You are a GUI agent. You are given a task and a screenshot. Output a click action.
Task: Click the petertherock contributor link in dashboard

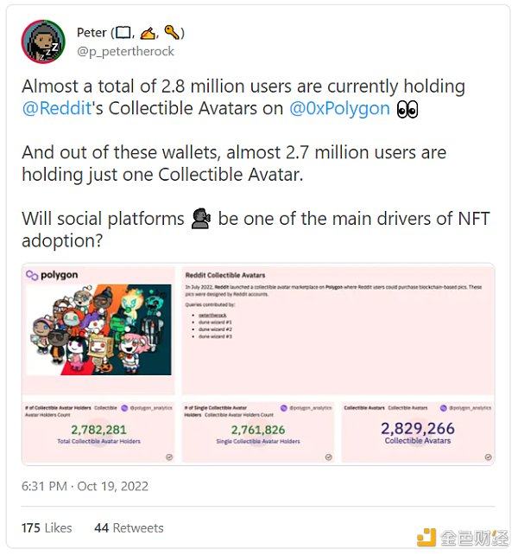211,316
